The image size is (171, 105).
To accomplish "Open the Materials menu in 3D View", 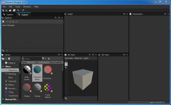I will click(x=78, y=58).
